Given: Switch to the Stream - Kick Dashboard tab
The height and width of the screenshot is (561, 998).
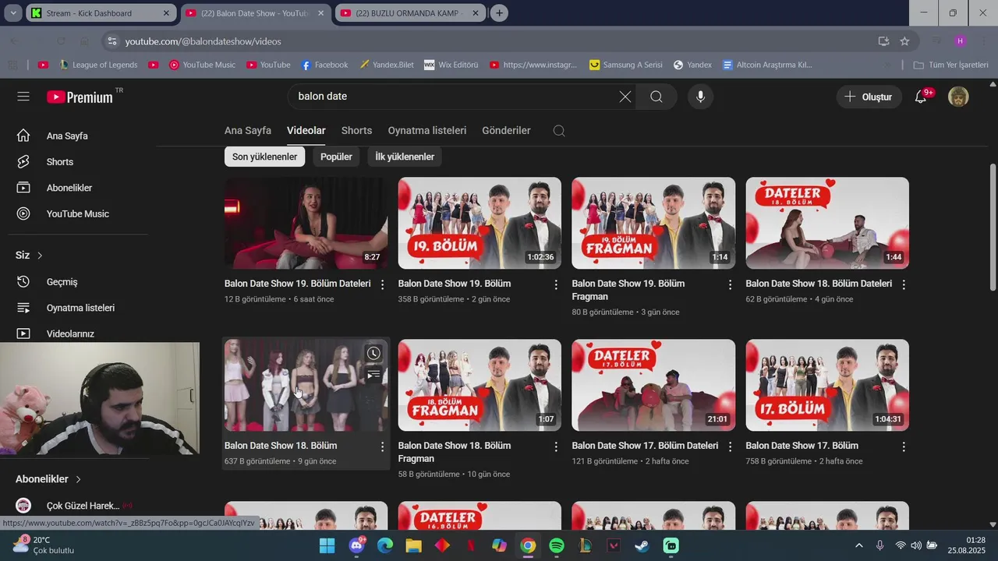Looking at the screenshot, I should tap(101, 13).
